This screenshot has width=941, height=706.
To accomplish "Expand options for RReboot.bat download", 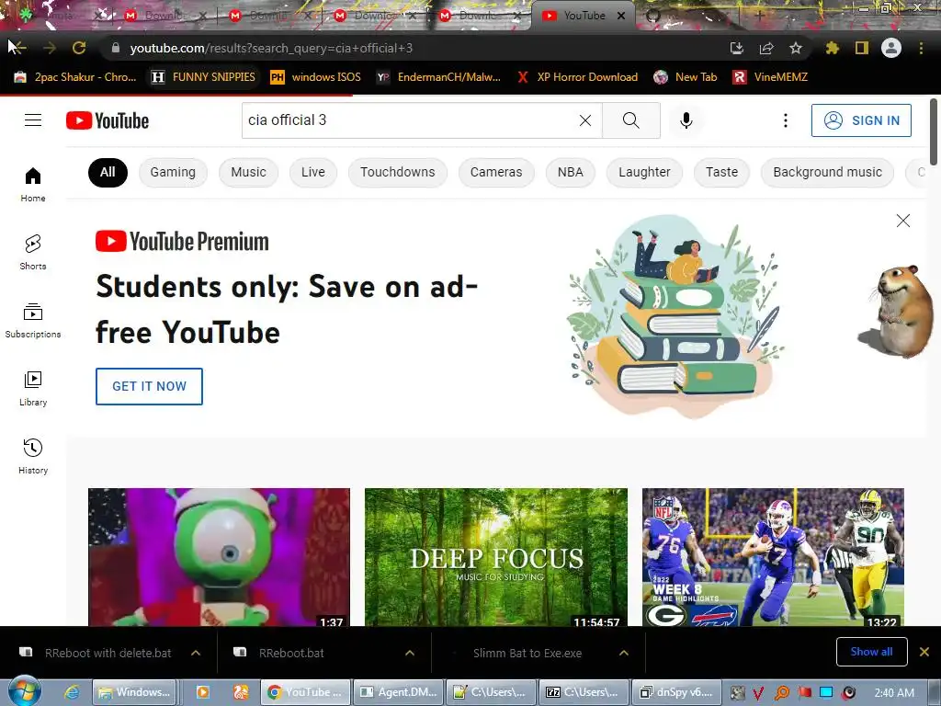I will (x=410, y=653).
